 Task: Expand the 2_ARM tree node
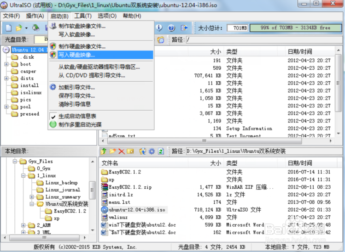pyautogui.click(x=23, y=225)
